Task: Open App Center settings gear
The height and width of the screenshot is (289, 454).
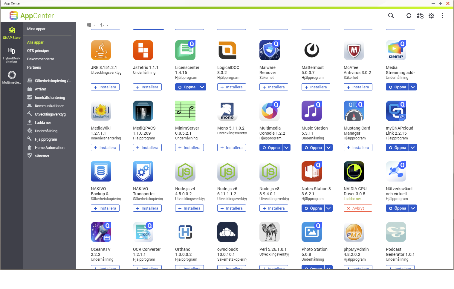Action: tap(431, 16)
